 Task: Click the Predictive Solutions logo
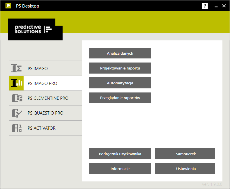pyautogui.click(x=35, y=29)
